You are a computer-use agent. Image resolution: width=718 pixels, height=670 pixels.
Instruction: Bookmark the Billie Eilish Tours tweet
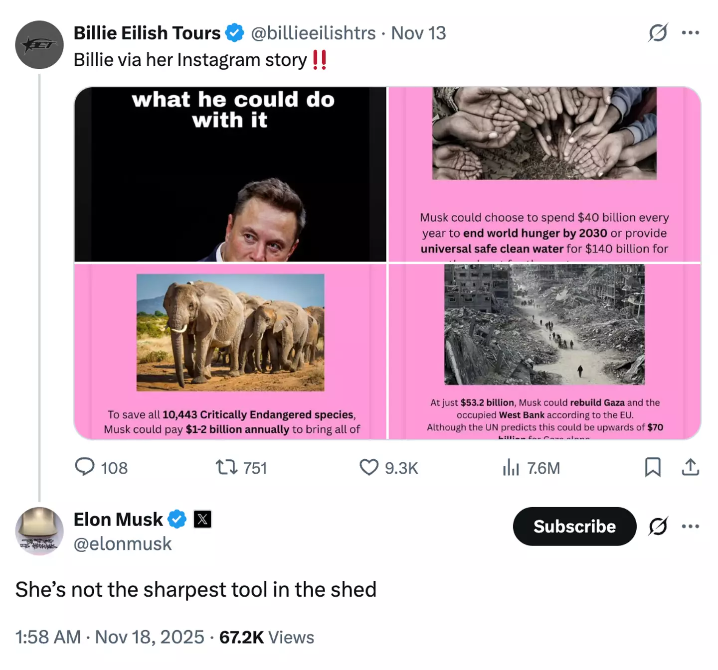653,467
